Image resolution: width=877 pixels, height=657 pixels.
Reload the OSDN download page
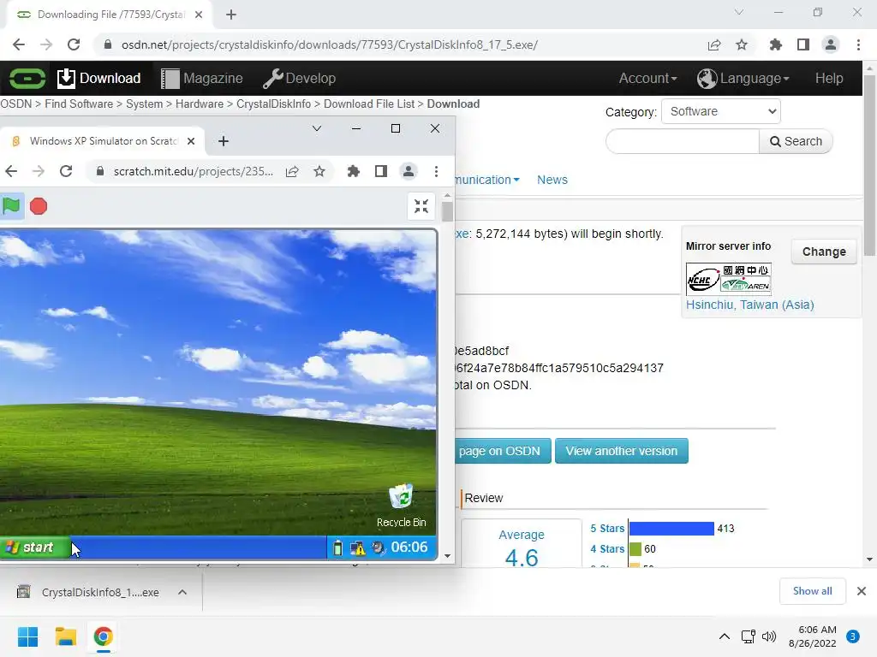tap(74, 44)
